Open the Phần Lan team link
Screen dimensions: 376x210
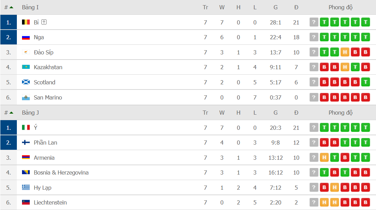coord(45,143)
